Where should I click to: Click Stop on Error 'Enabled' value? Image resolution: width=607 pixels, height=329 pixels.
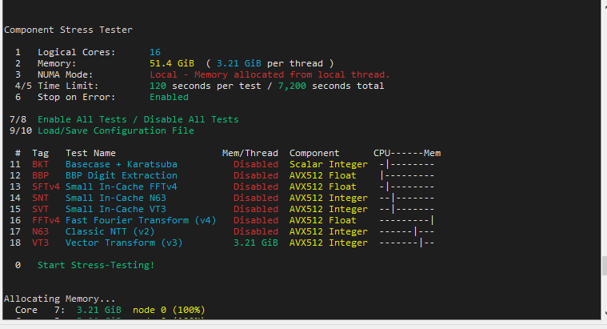click(x=169, y=98)
